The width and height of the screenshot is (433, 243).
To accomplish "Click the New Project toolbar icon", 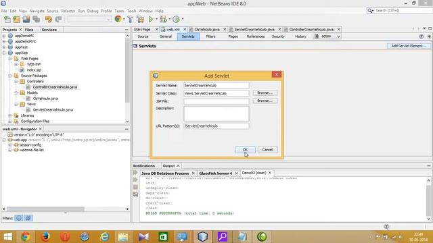I will [x=16, y=20].
